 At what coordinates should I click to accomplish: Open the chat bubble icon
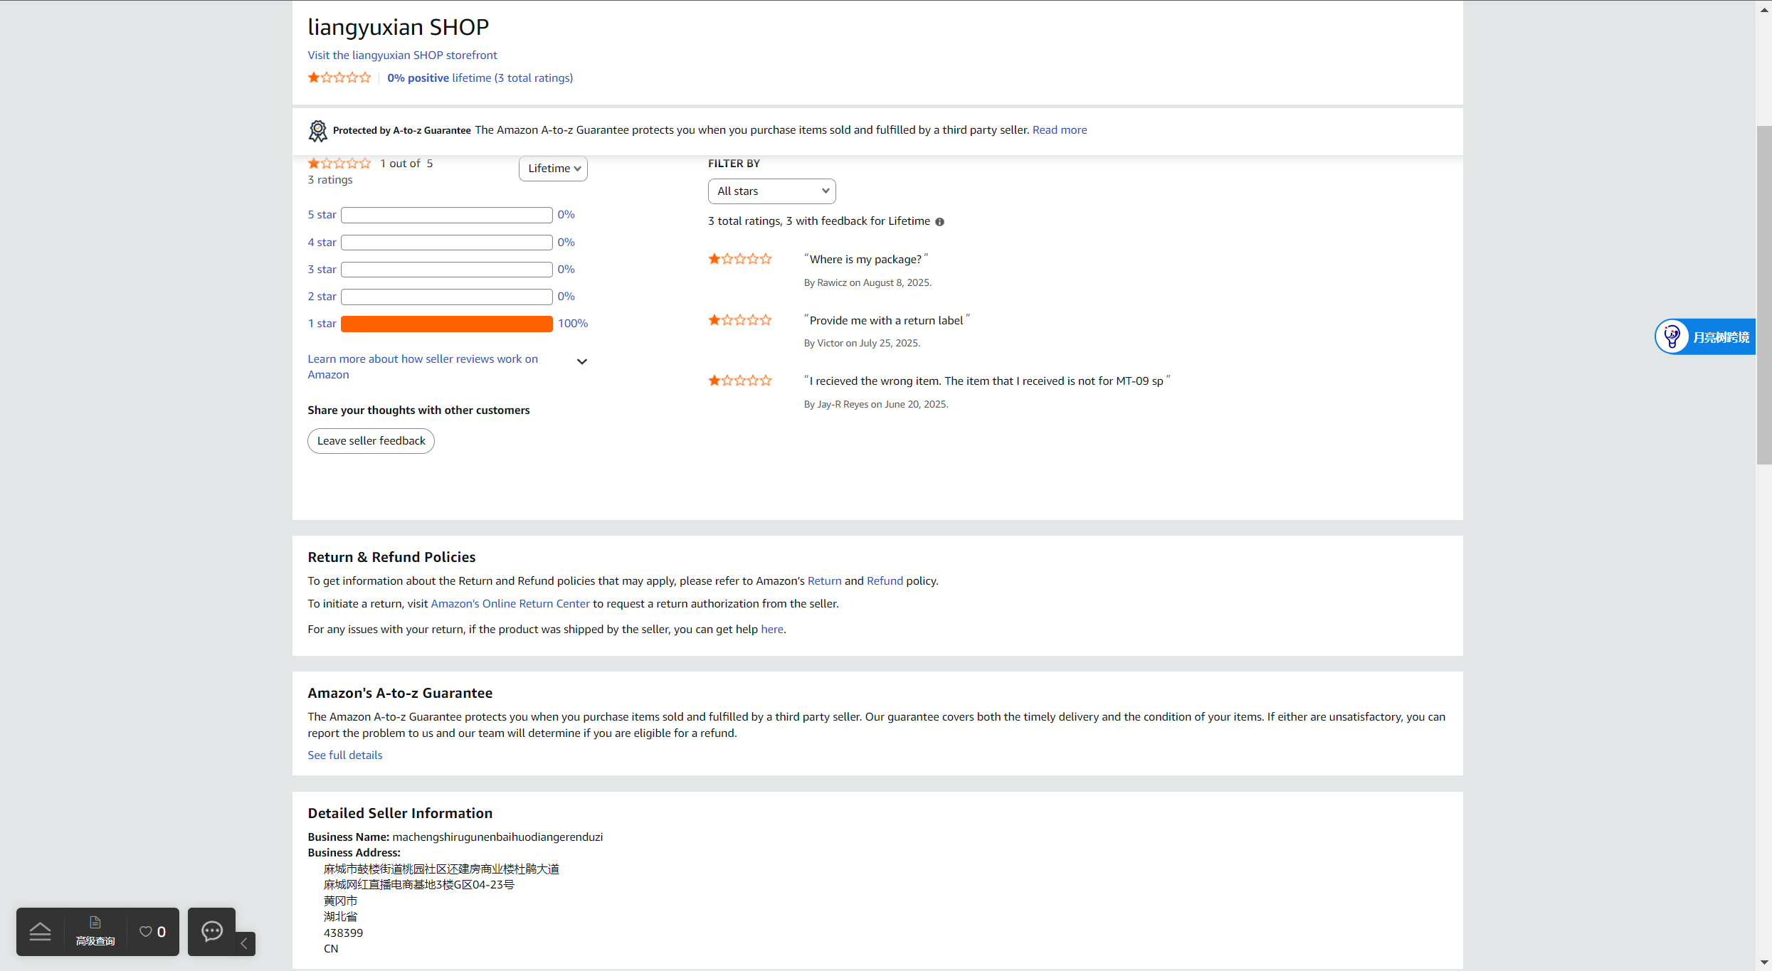212,931
